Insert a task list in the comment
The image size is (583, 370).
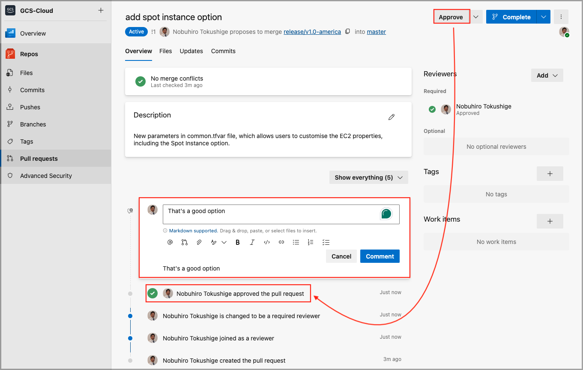326,242
